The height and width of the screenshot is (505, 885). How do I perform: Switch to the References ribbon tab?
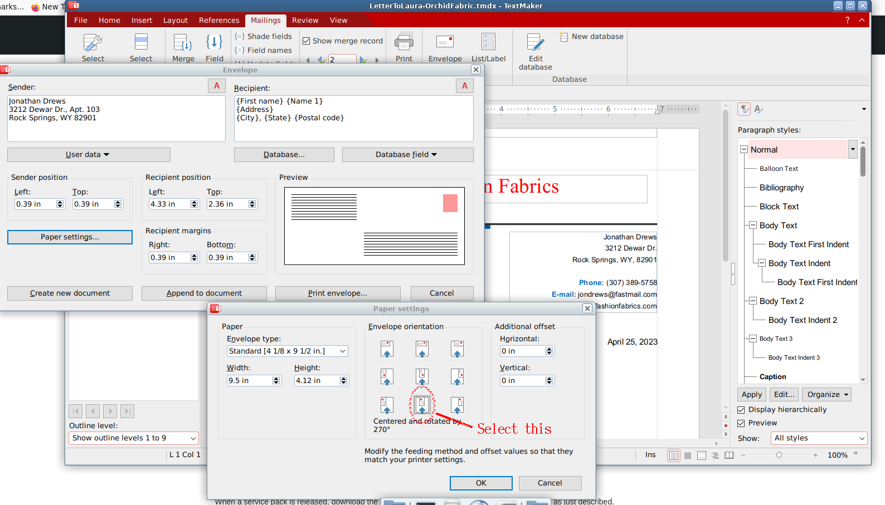pos(218,21)
